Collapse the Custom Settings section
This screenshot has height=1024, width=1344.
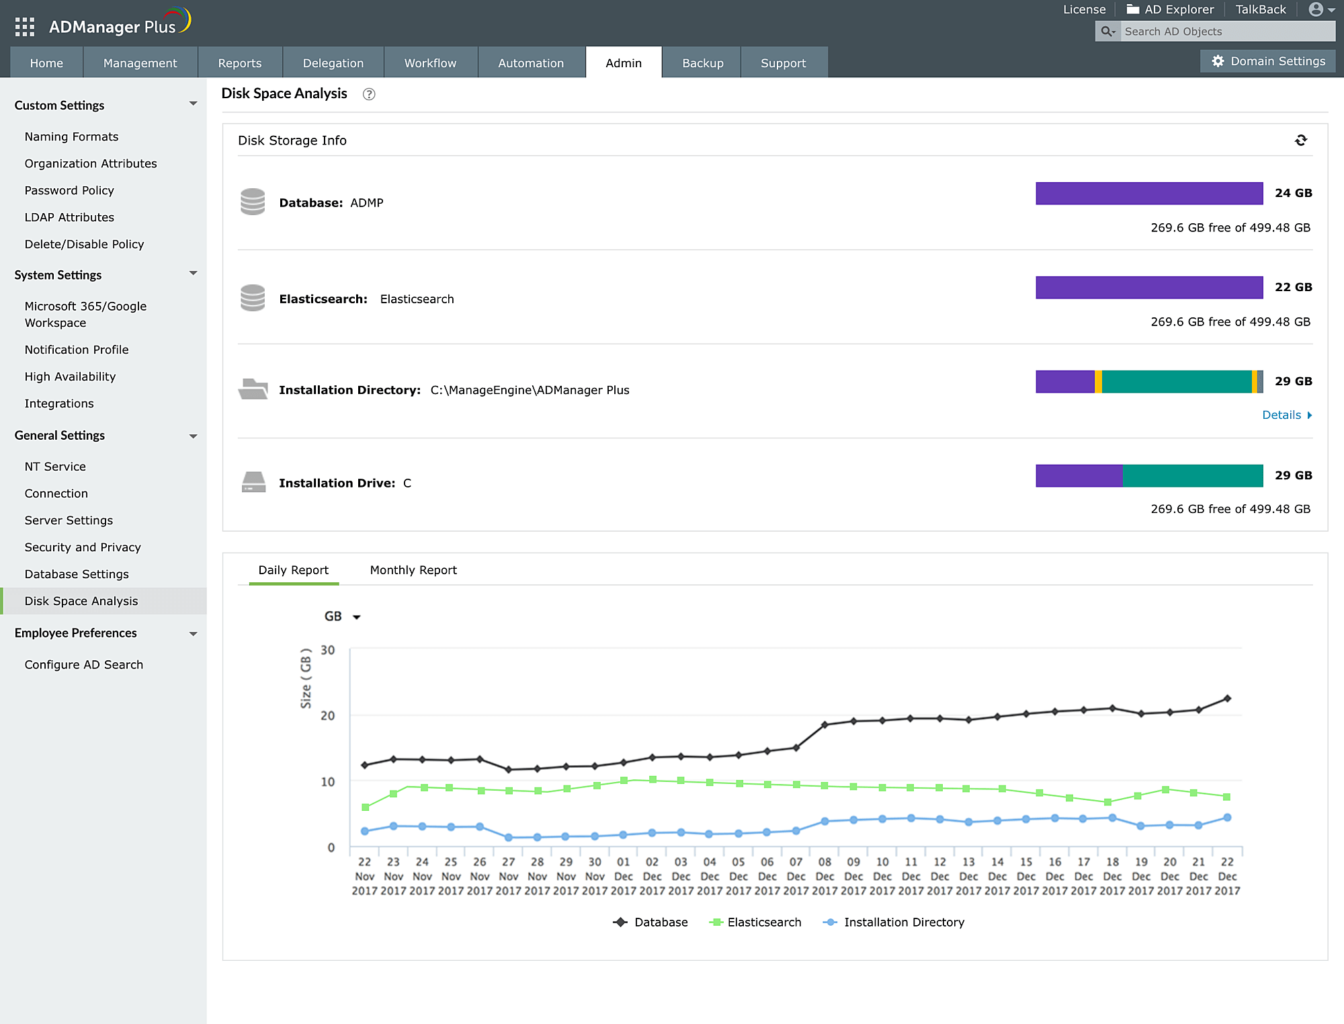pos(193,104)
